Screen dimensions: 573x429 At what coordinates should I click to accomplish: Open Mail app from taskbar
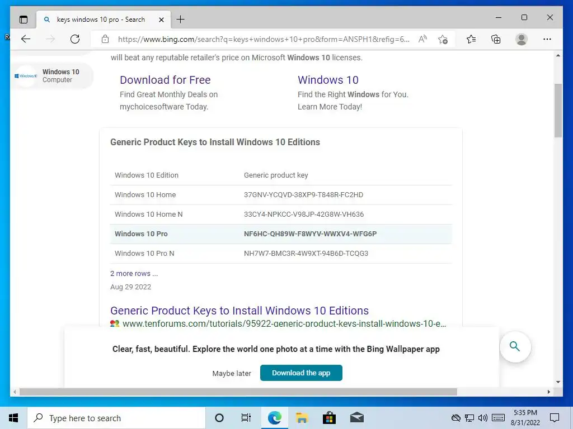356,418
